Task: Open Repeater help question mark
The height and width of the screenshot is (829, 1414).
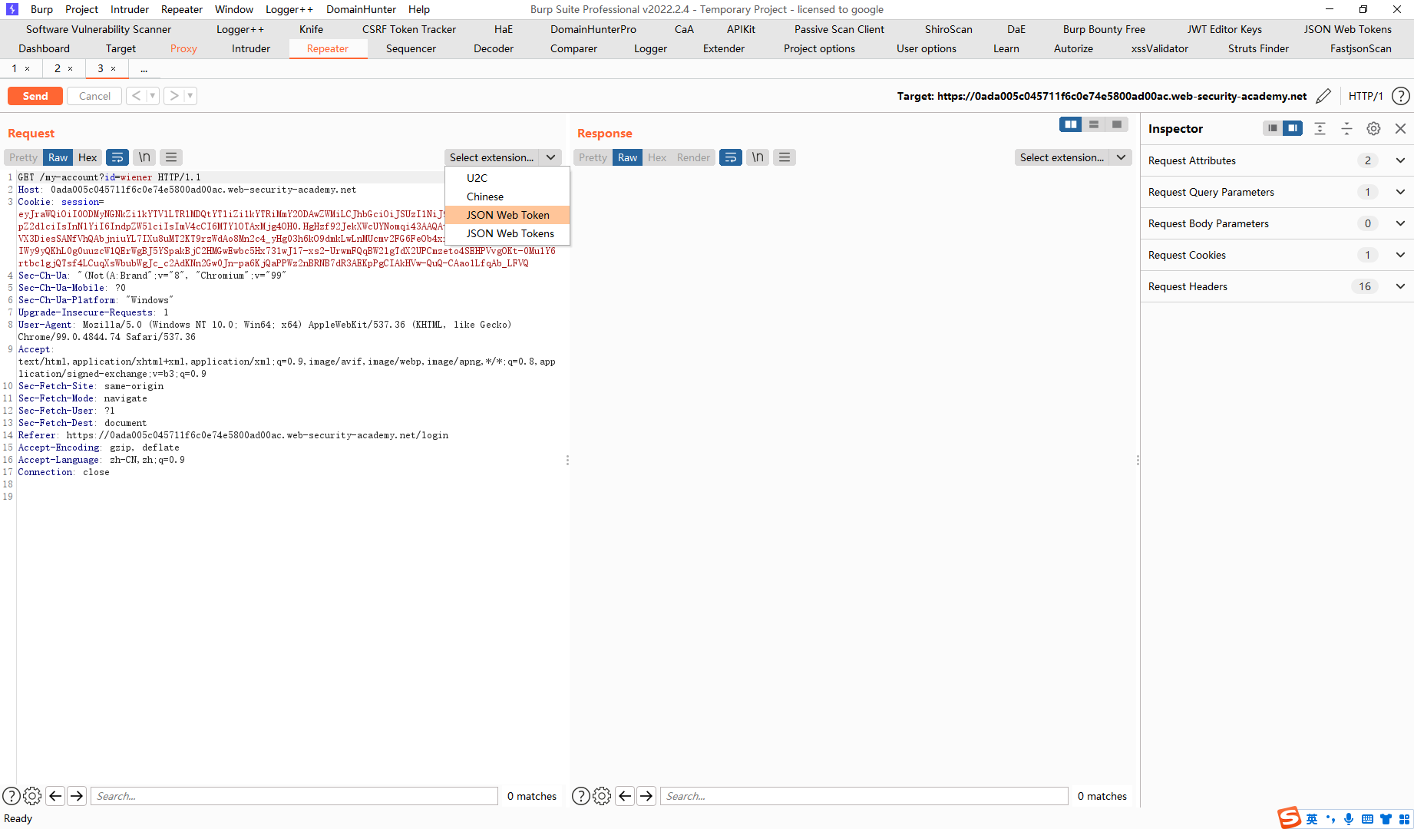Action: click(x=1401, y=96)
